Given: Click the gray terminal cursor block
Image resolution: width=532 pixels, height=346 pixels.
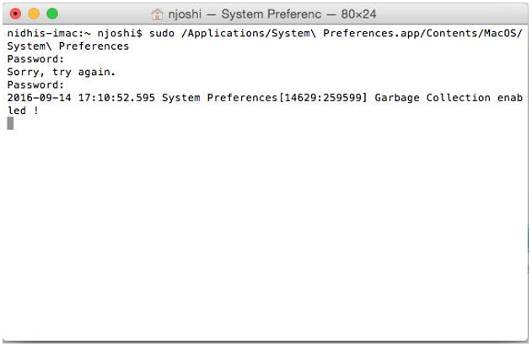Looking at the screenshot, I should (10, 123).
